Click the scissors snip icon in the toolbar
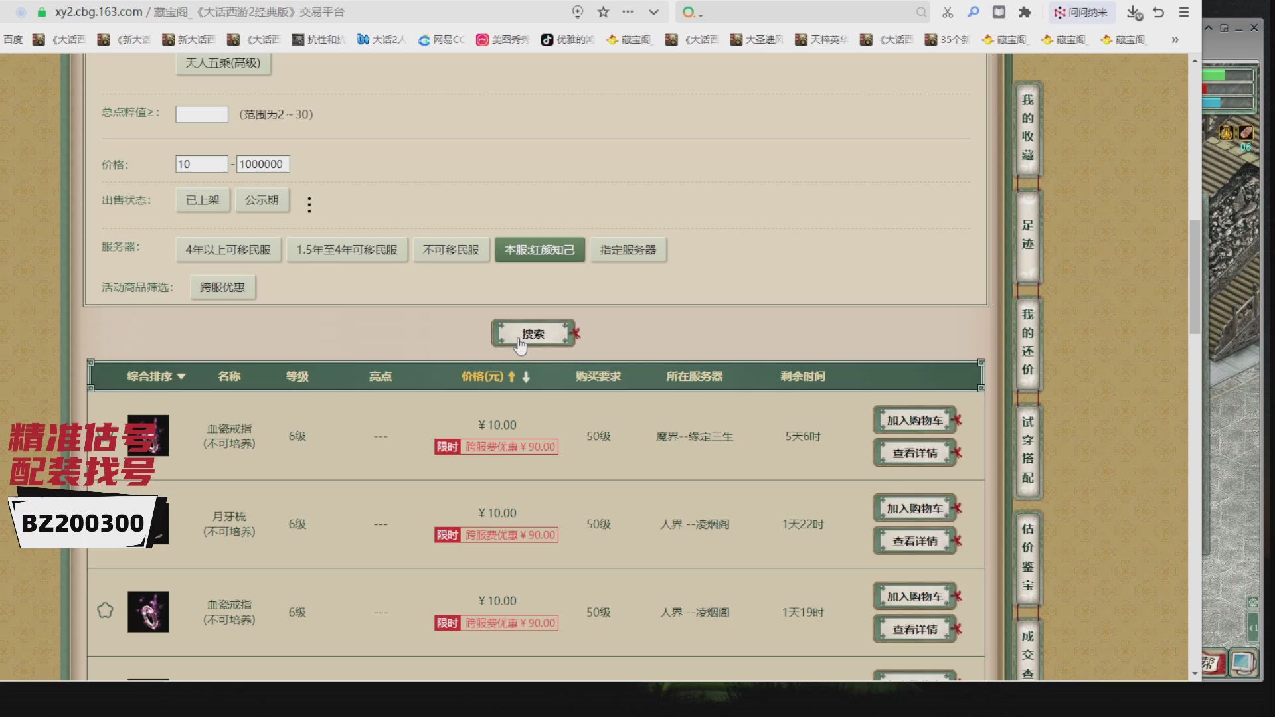 point(947,12)
